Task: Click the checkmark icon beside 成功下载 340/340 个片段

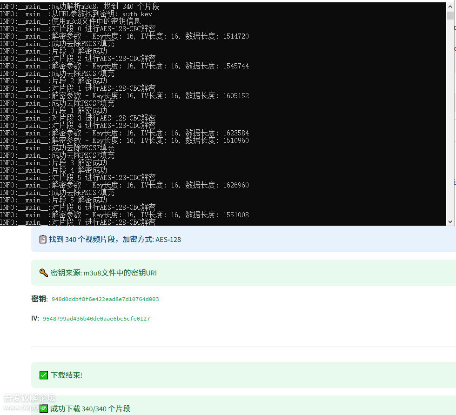Action: point(43,409)
